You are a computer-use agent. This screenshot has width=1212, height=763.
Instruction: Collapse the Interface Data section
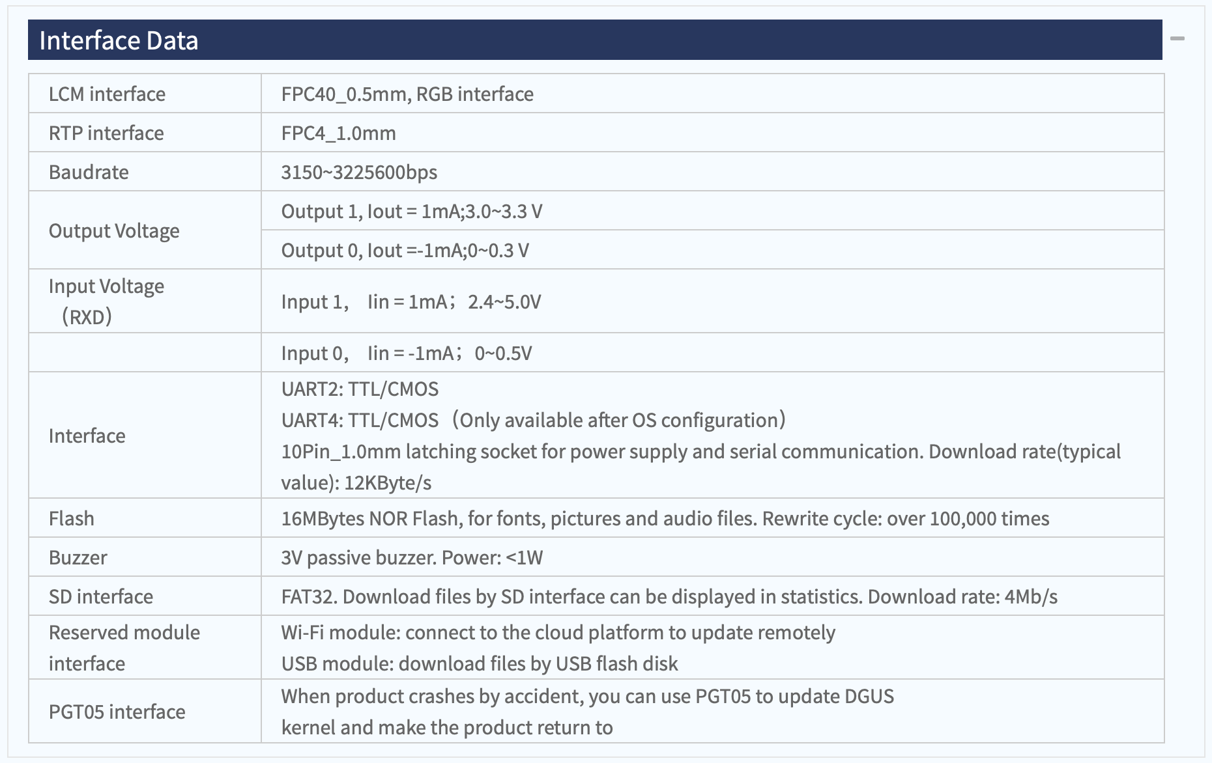(x=1177, y=39)
